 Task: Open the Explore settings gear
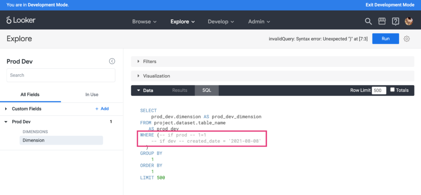(407, 39)
